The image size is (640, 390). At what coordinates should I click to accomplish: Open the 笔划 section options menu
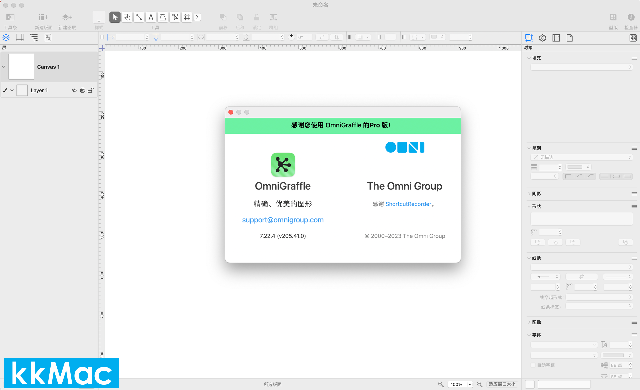coord(634,148)
